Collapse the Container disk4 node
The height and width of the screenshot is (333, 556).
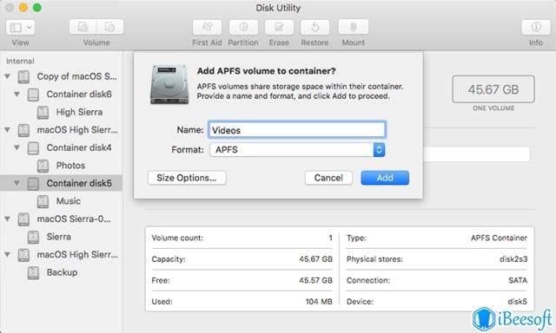click(17, 147)
